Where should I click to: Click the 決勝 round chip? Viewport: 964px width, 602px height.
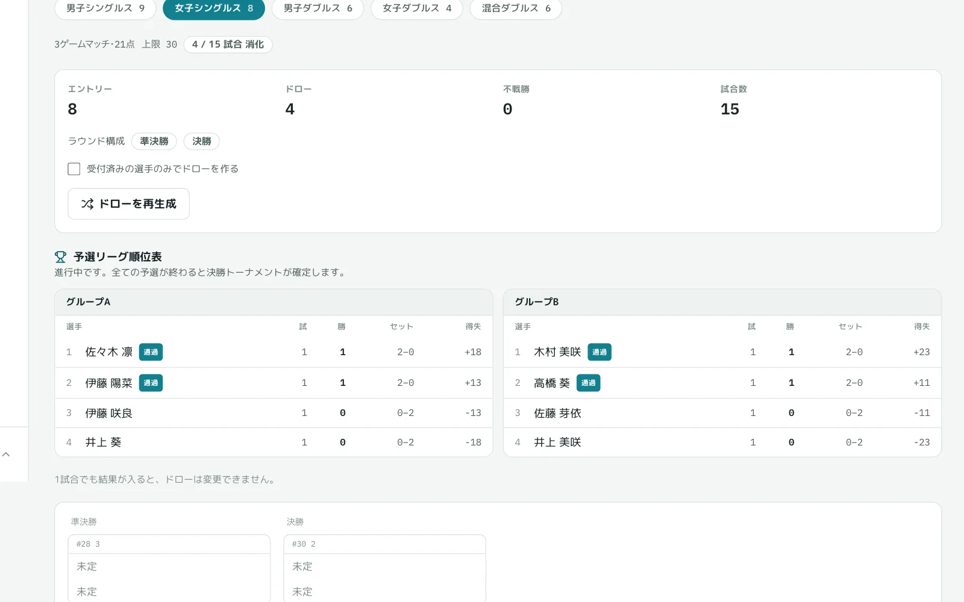pos(202,141)
